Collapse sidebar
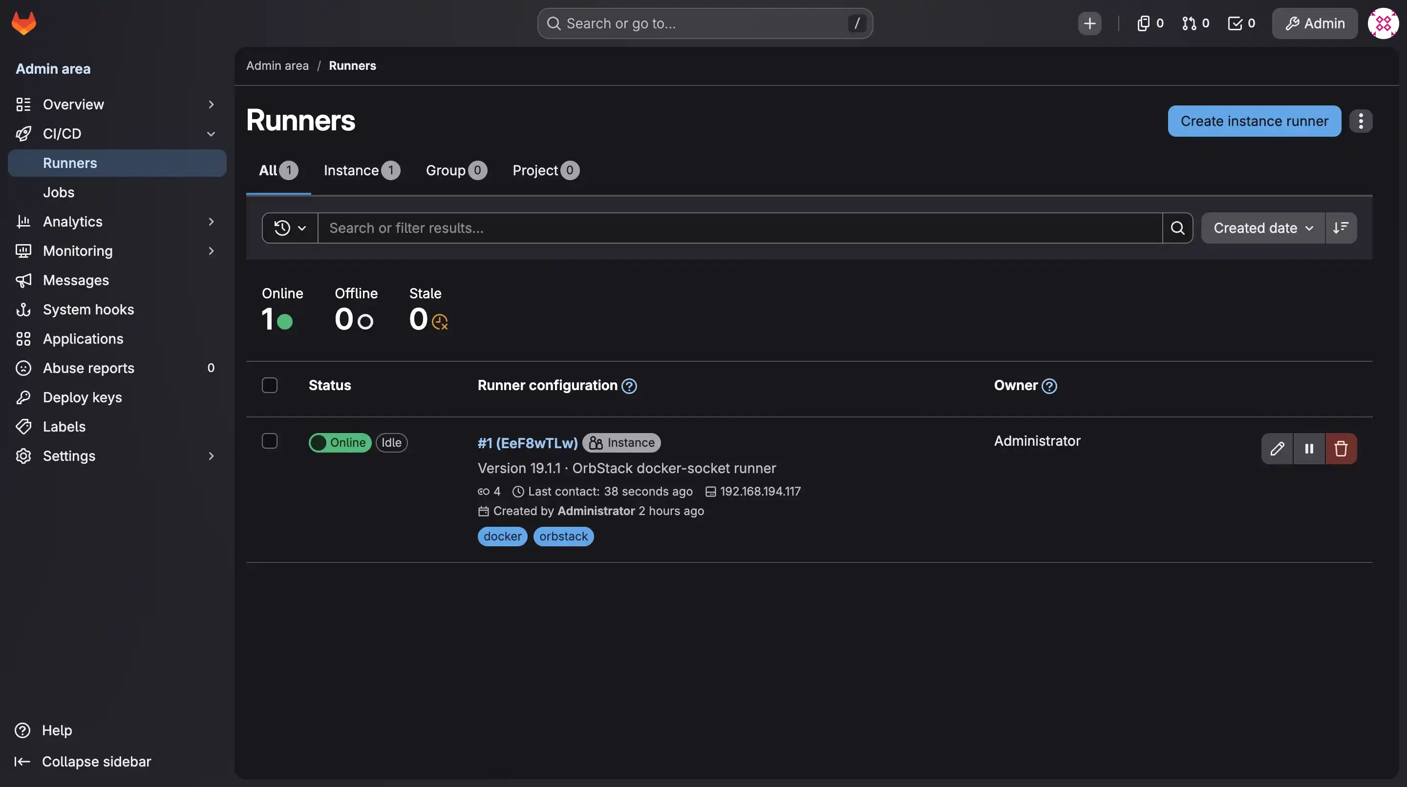 coord(83,761)
